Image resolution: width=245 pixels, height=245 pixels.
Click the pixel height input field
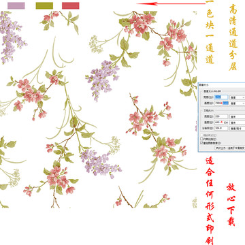221,103
